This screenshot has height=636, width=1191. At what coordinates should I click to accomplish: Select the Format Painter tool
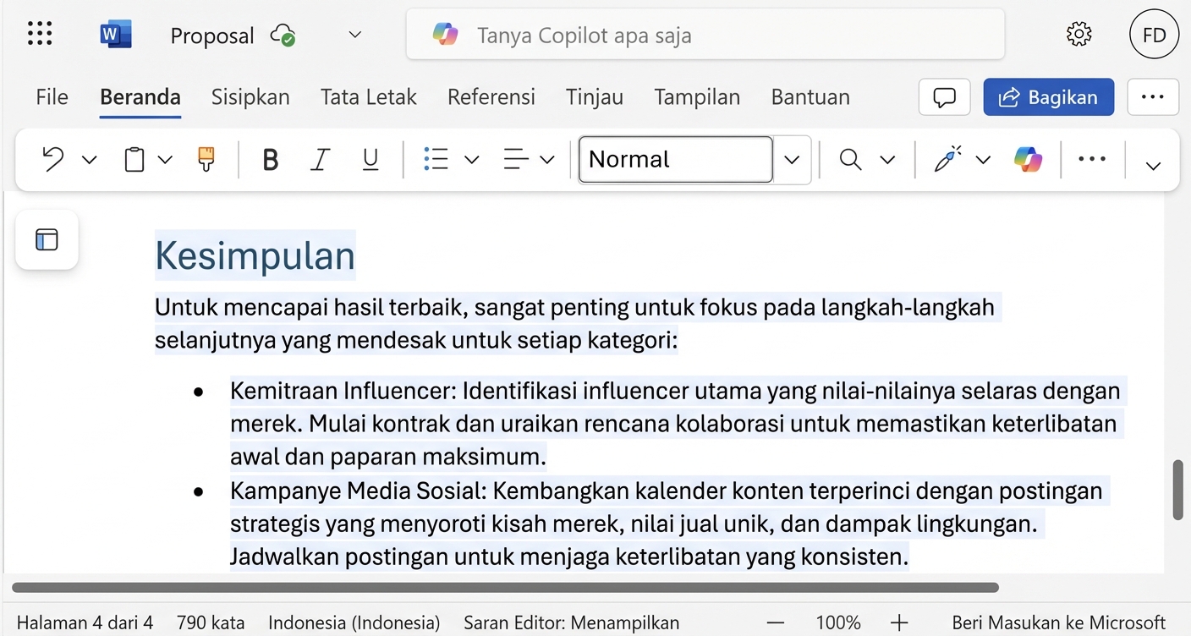pos(206,159)
